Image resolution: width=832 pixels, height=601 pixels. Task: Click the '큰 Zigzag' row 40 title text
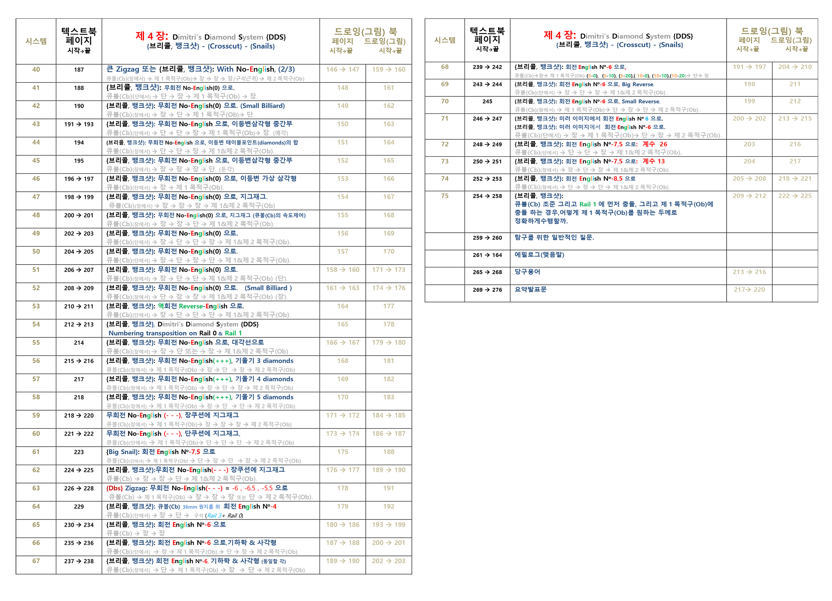200,69
